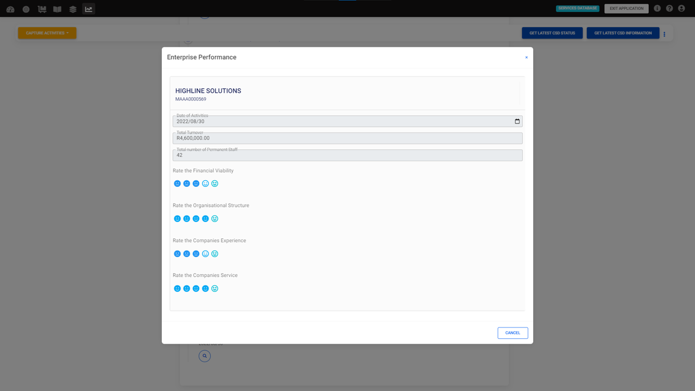Screen dimensions: 695x391
Task: Open the Services Database link
Action: click(577, 8)
